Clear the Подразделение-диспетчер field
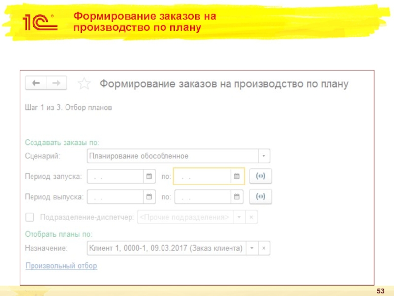Image resolution: width=394 pixels, height=296 pixels. click(x=252, y=217)
